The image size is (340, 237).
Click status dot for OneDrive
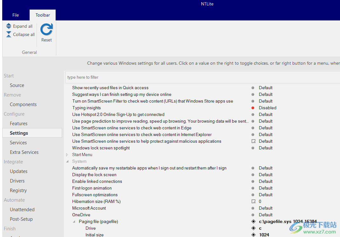(x=253, y=215)
